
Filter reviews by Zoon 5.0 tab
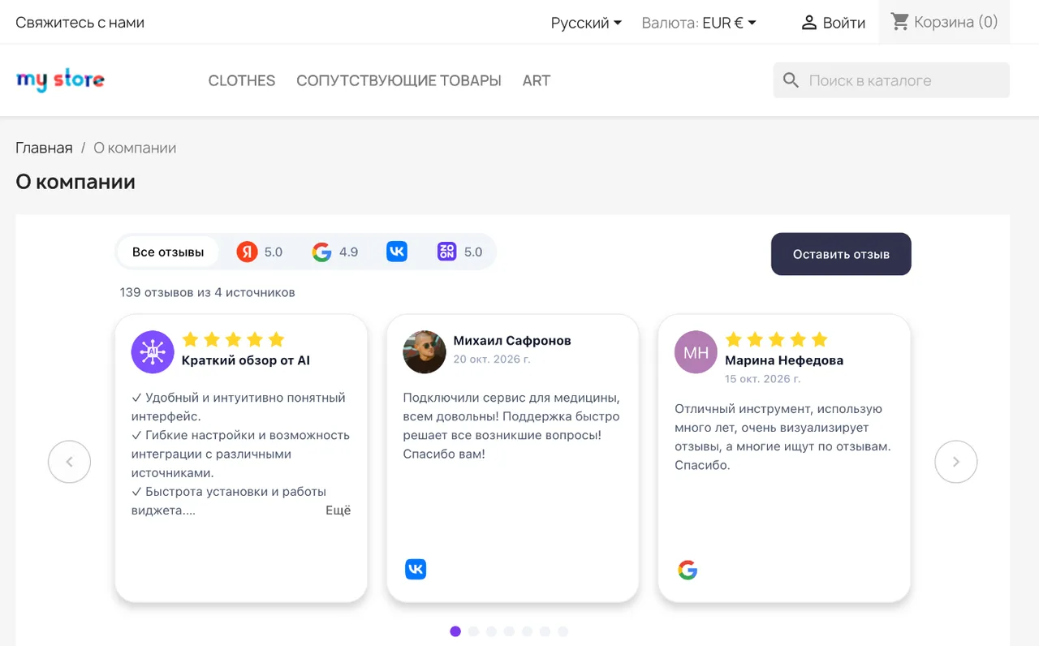[459, 252]
